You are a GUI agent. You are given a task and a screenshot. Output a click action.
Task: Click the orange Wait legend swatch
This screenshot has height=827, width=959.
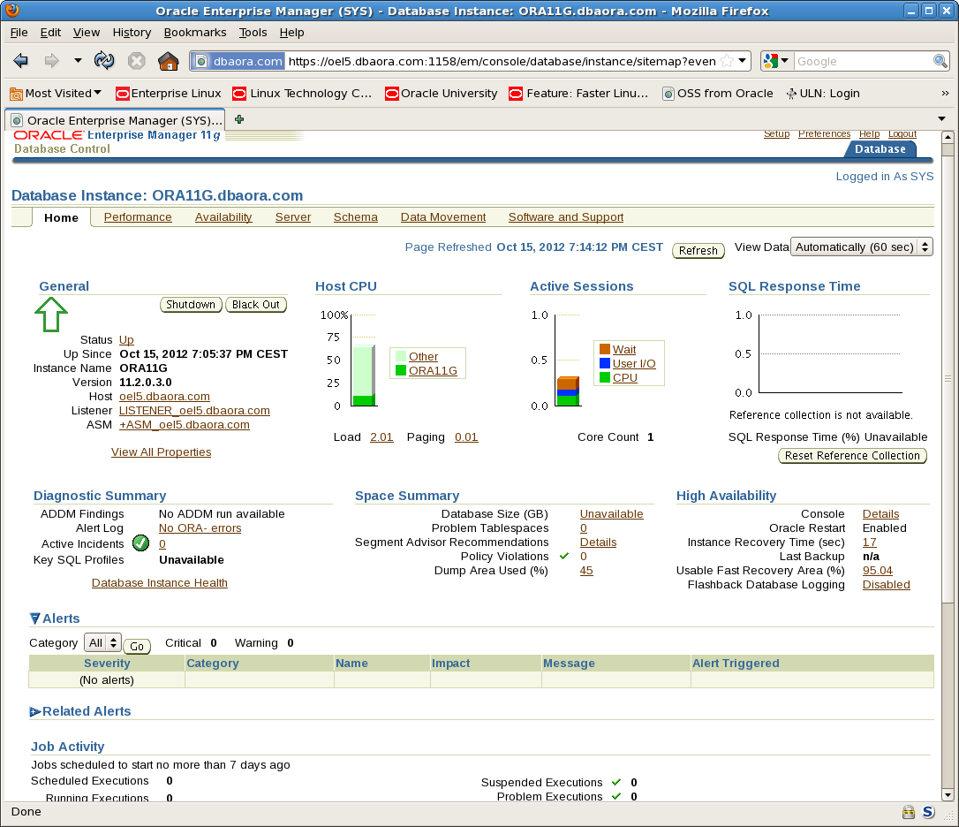click(604, 349)
